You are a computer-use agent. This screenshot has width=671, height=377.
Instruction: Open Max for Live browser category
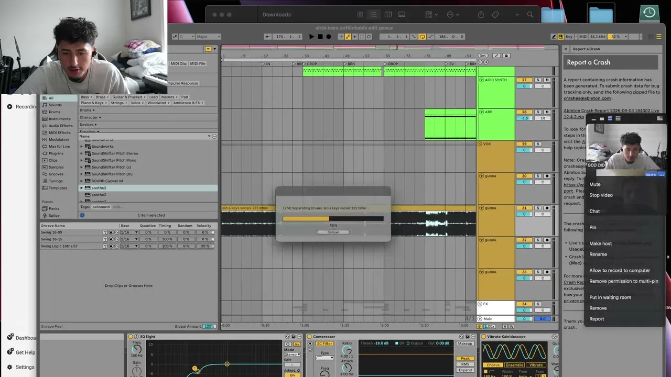(59, 147)
